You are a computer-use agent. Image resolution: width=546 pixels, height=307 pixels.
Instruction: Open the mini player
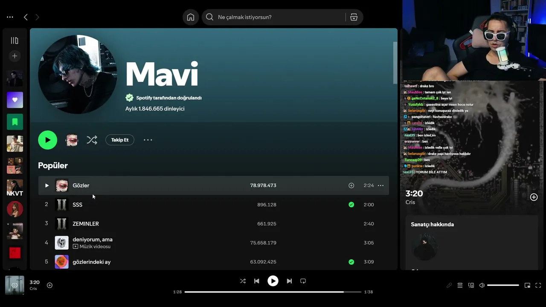pyautogui.click(x=527, y=285)
